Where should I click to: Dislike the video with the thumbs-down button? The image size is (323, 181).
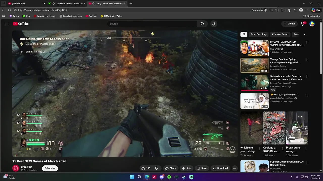(x=157, y=168)
